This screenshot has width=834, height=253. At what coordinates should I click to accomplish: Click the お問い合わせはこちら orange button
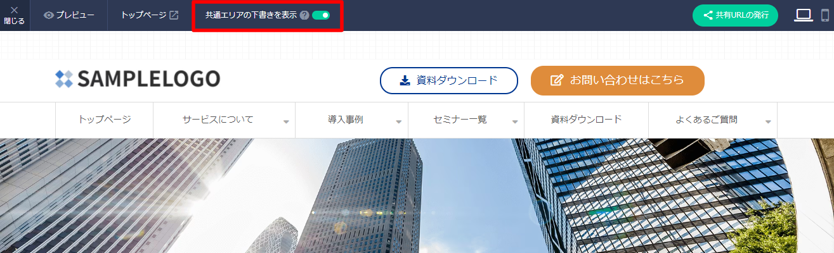618,80
